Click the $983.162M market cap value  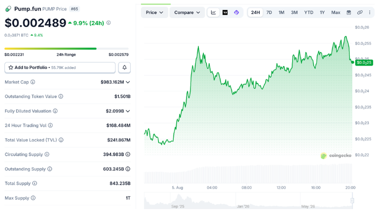(x=112, y=82)
